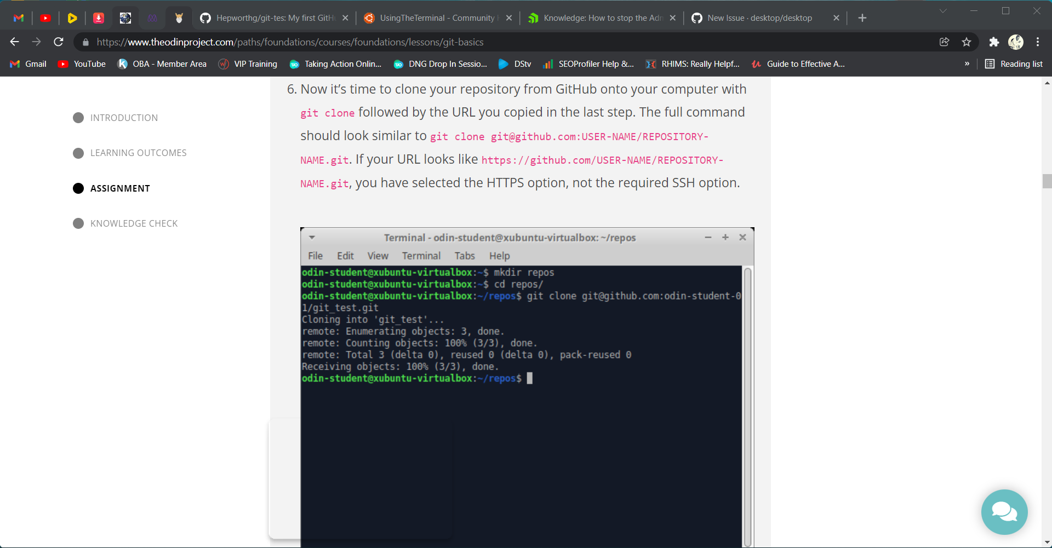Screen dimensions: 1052x548
Task: Open the Extensions puzzle piece icon
Action: tap(993, 42)
